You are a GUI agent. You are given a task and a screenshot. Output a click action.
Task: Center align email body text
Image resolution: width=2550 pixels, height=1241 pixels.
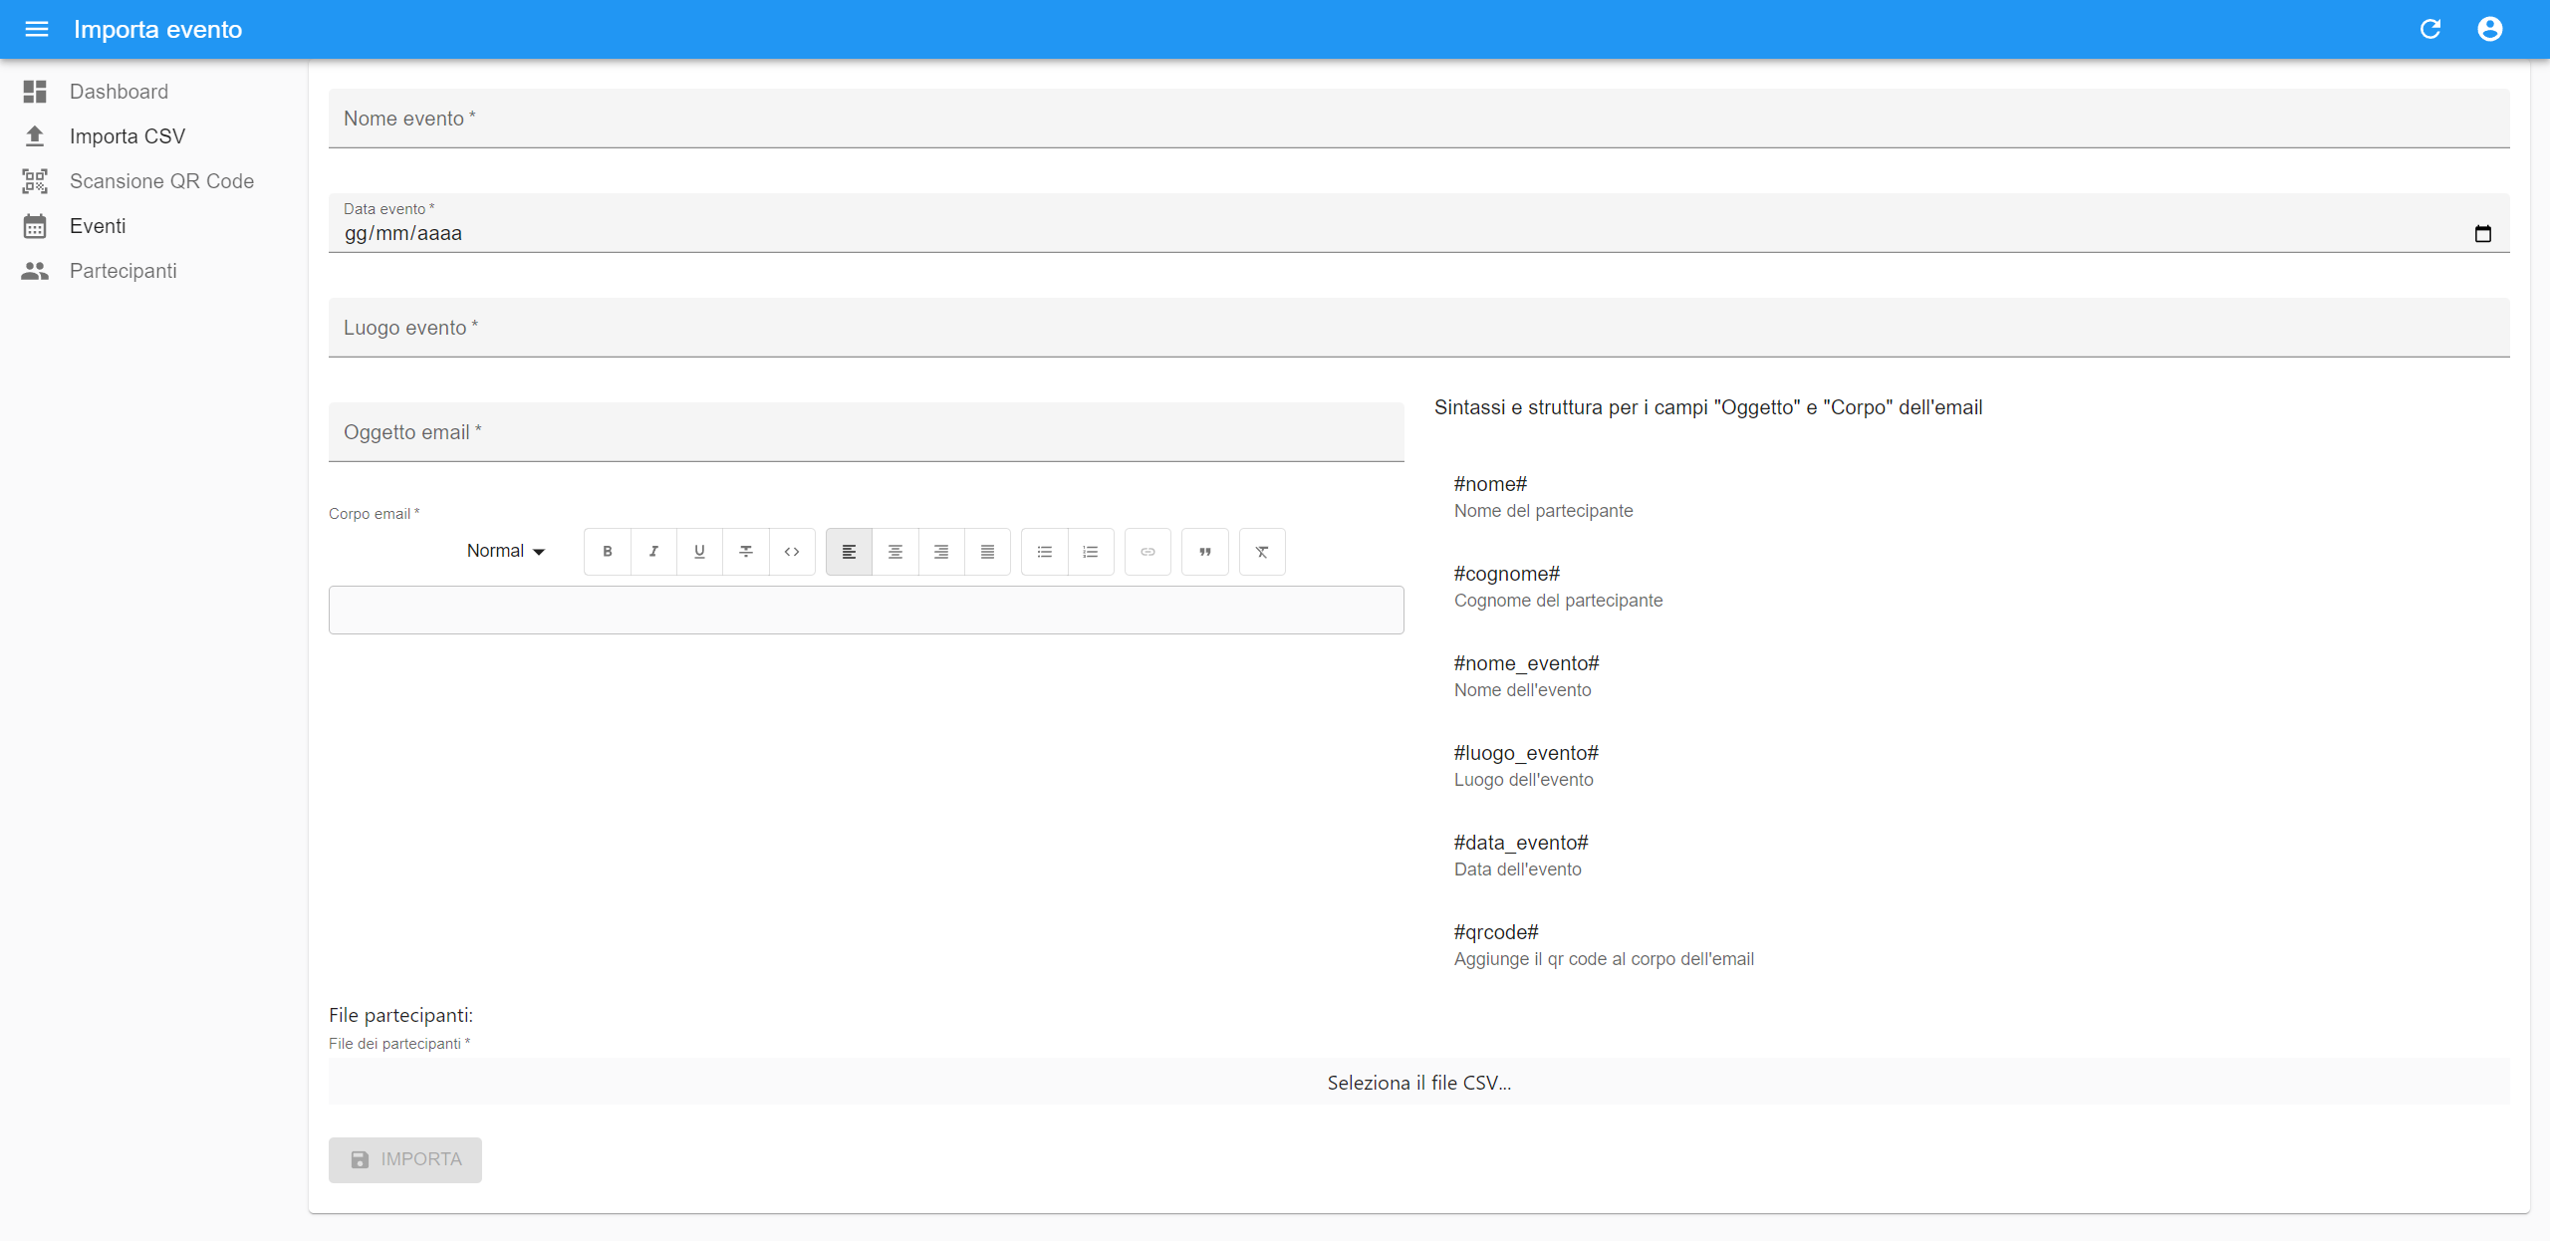coord(895,552)
